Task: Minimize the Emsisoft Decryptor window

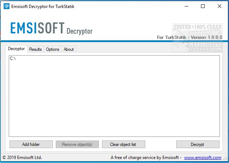Action: (186, 7)
